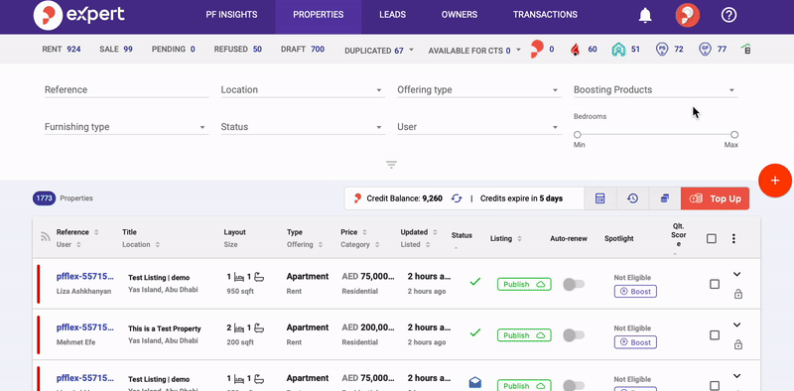Toggle auto-renew for Liza Ashkhanyan listing
This screenshot has width=794, height=391.
574,284
